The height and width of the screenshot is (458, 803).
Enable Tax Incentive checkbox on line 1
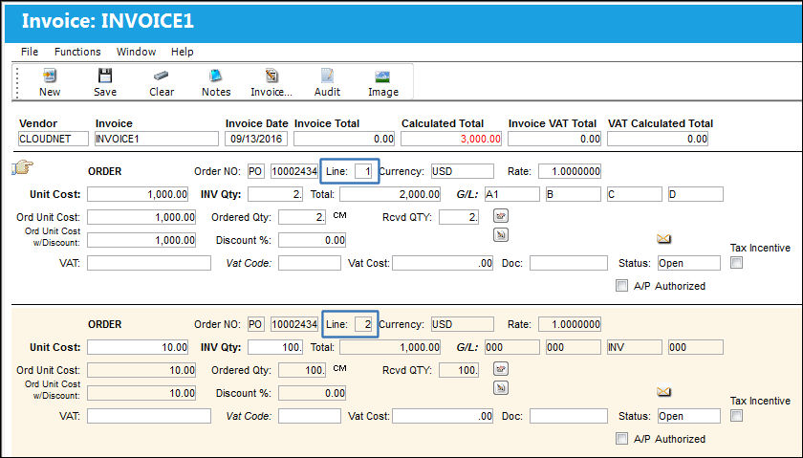736,263
